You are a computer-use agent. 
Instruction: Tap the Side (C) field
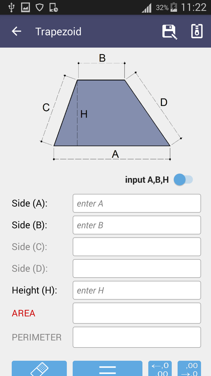(x=137, y=247)
